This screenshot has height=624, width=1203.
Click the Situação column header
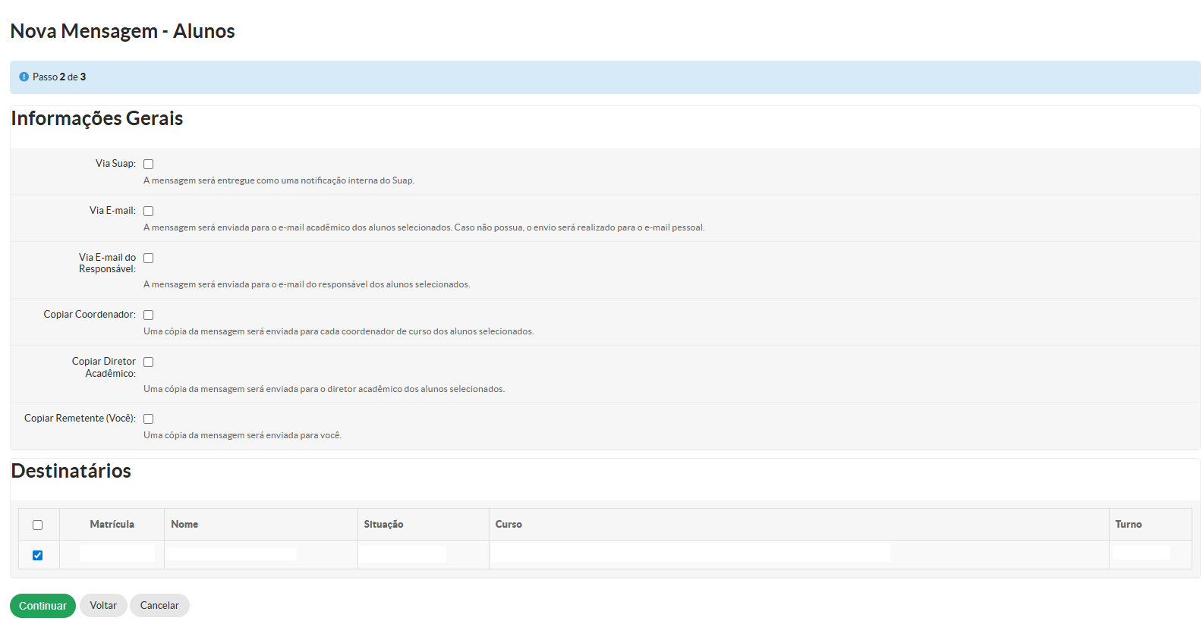coord(383,524)
